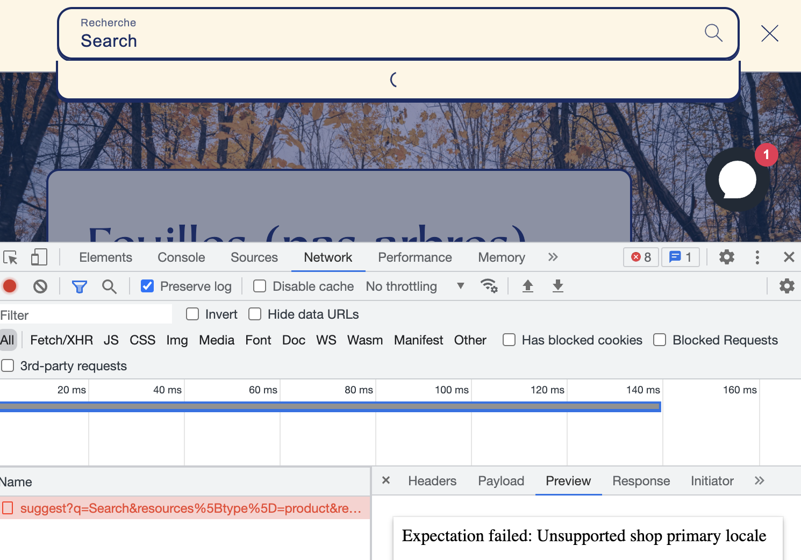Stop recording network log
The width and height of the screenshot is (801, 560).
(10, 286)
